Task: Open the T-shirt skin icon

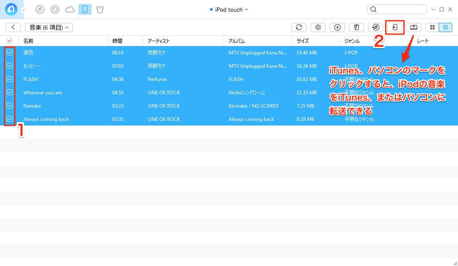Action: [x=100, y=10]
